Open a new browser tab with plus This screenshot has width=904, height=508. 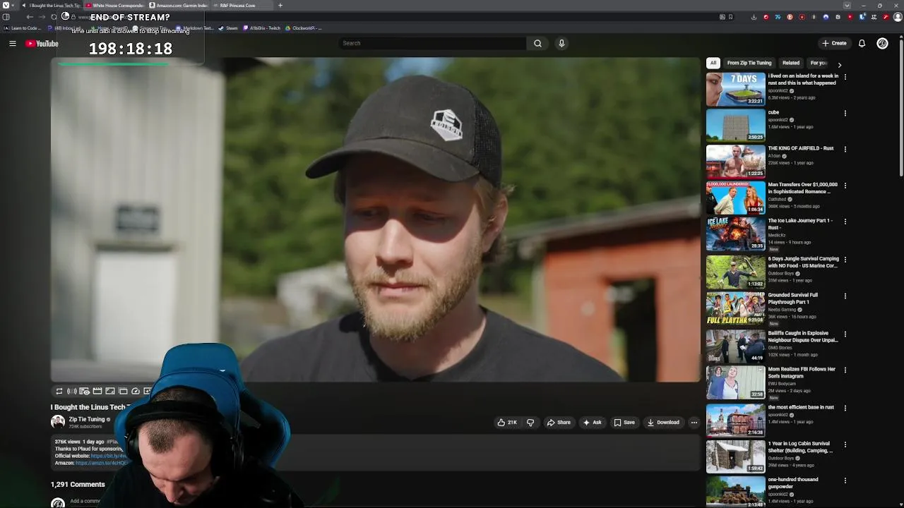point(280,6)
